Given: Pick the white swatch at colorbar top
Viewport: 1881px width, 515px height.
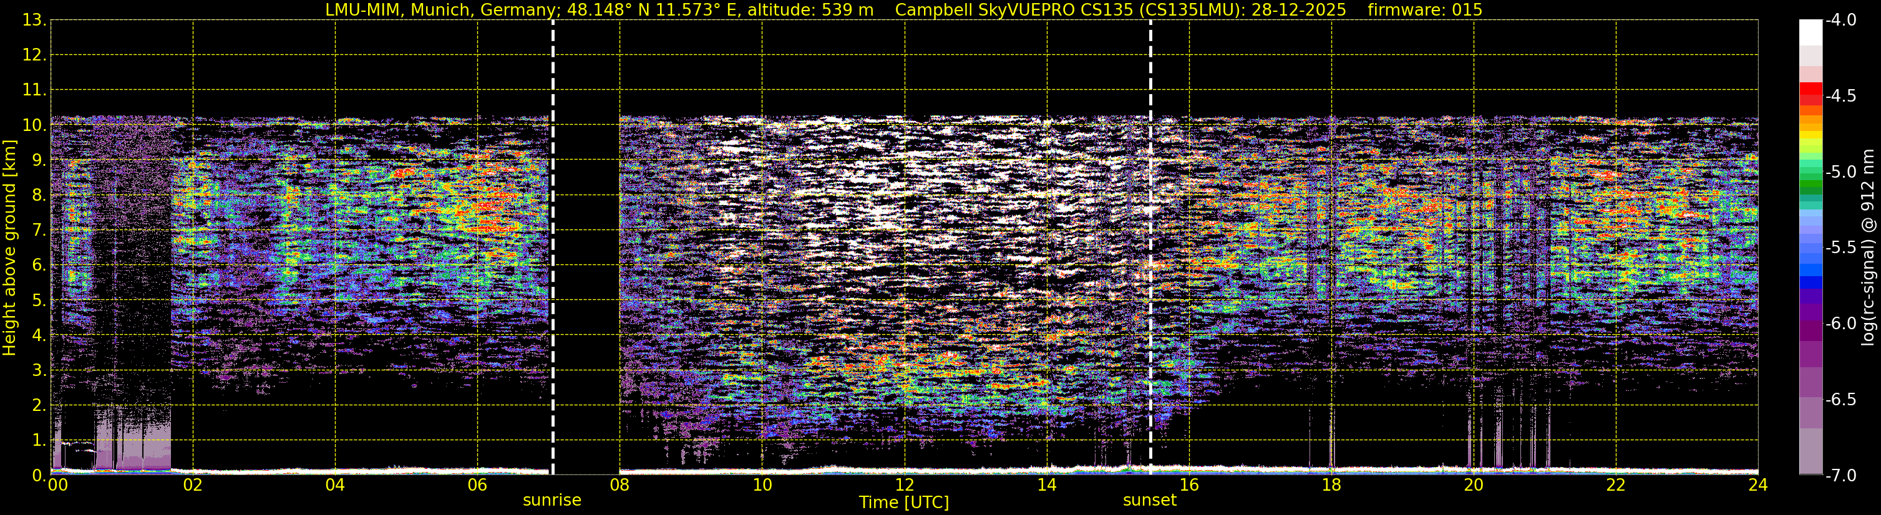Looking at the screenshot, I should (x=1810, y=33).
